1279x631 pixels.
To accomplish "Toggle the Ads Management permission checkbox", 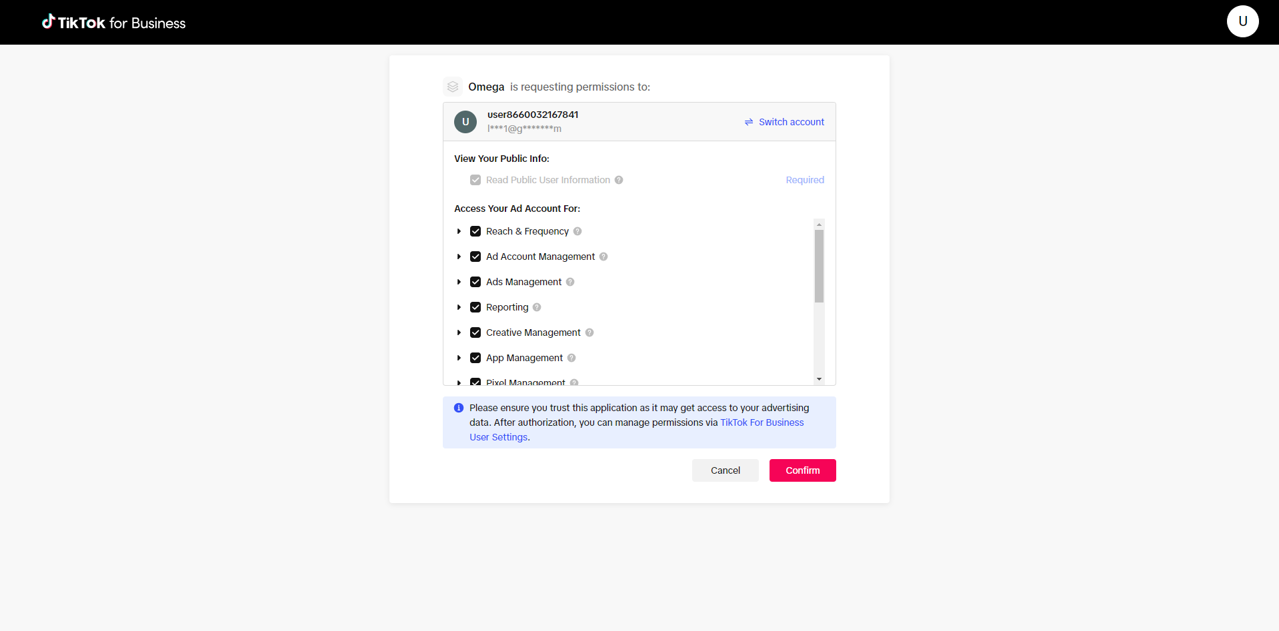I will [x=475, y=282].
